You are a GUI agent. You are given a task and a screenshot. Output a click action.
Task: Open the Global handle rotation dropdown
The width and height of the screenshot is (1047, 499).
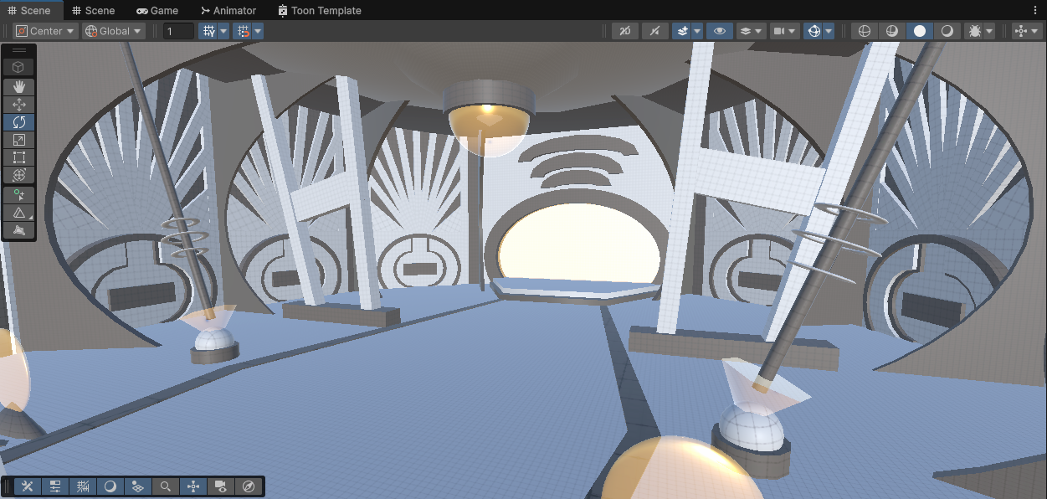click(x=114, y=31)
